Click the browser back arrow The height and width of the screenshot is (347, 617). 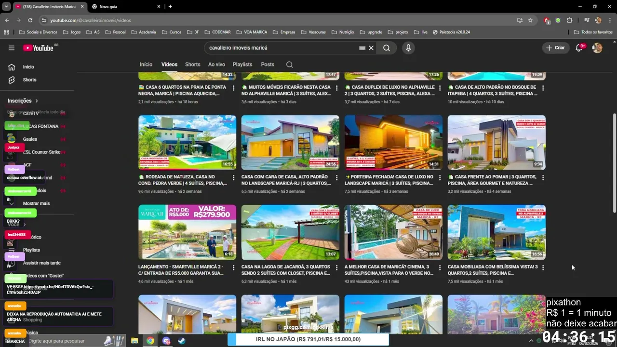pos(7,20)
